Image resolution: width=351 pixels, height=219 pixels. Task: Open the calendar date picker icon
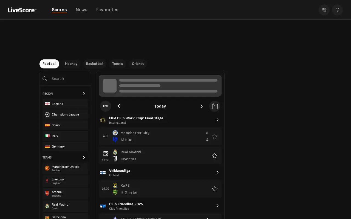(x=215, y=106)
